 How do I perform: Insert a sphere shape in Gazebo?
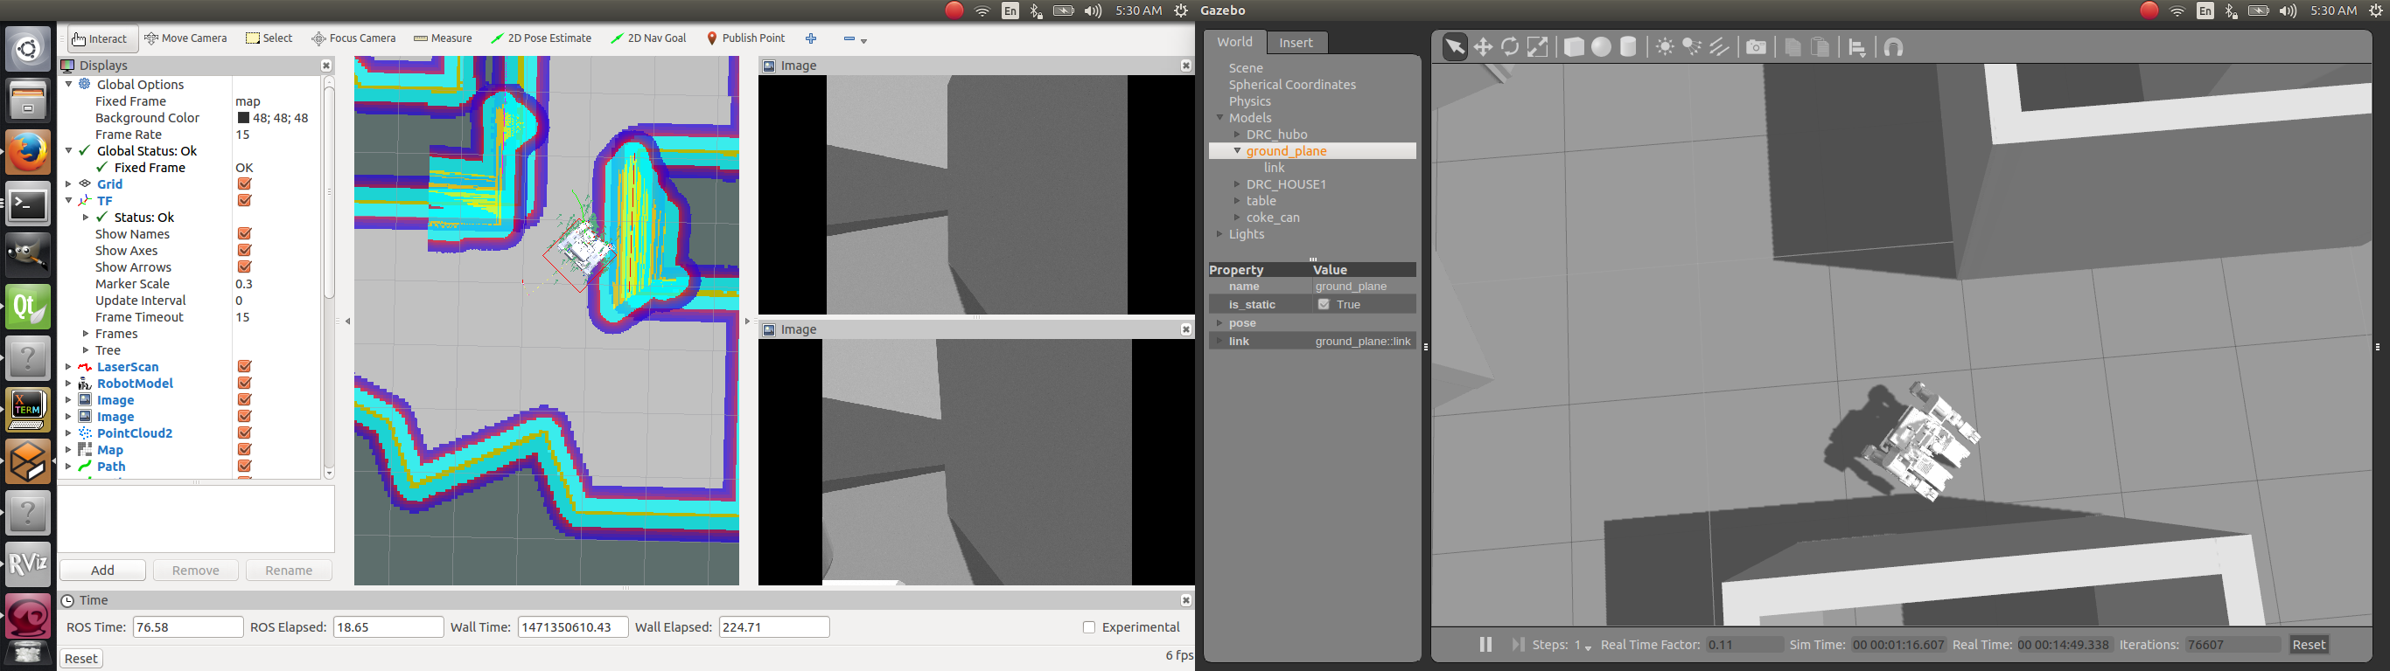coord(1602,47)
